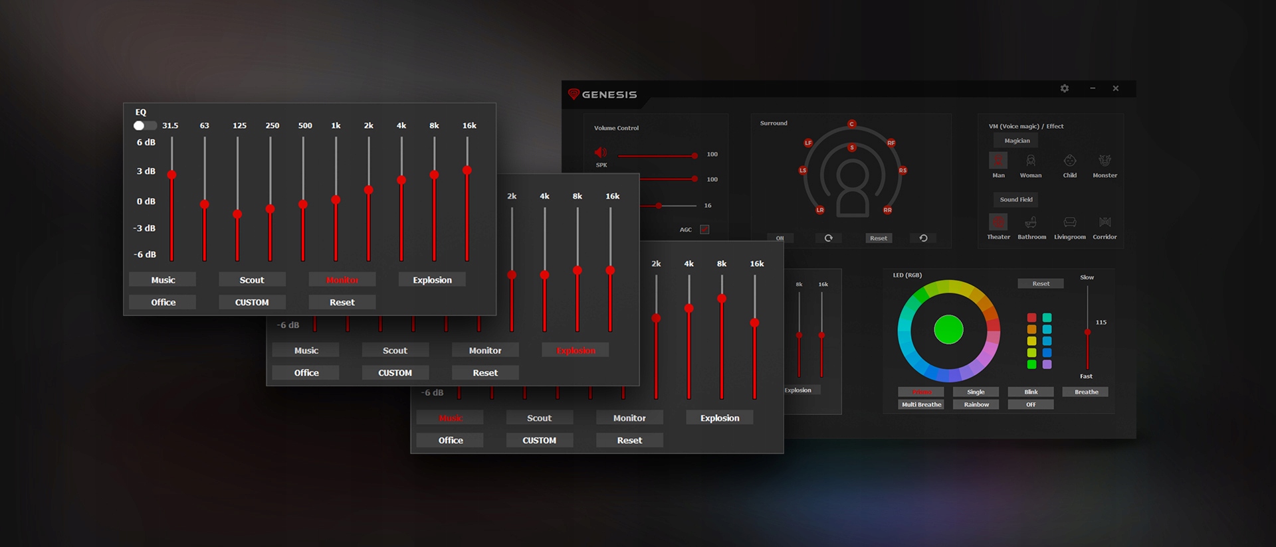1276x547 pixels.
Task: Click the Genesis logo in the title bar
Action: coord(602,94)
